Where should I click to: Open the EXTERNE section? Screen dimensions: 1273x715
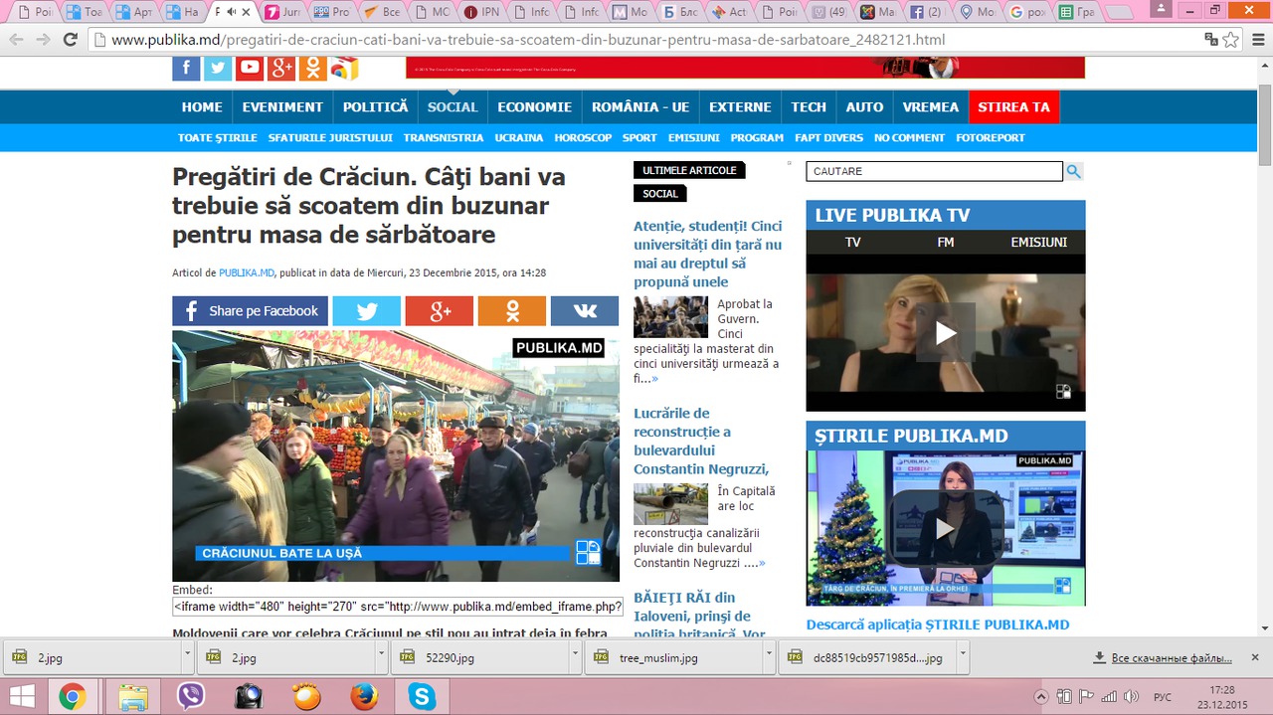pyautogui.click(x=740, y=107)
